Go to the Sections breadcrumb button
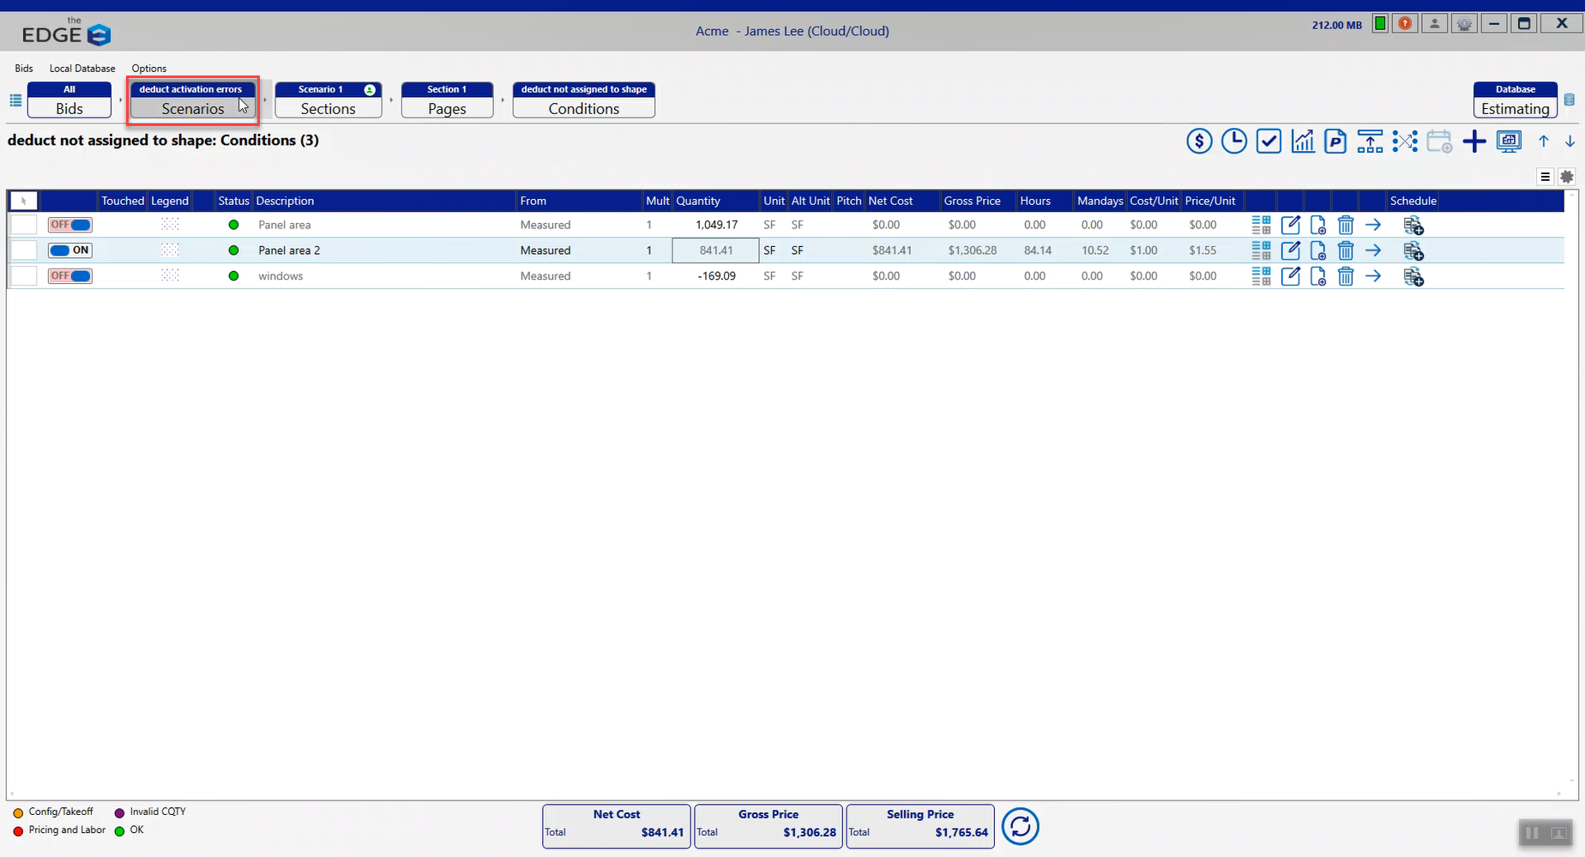This screenshot has height=857, width=1585. [328, 100]
